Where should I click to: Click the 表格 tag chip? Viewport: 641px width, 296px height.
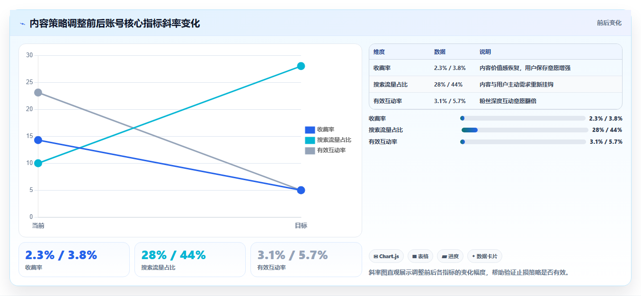[x=420, y=256]
